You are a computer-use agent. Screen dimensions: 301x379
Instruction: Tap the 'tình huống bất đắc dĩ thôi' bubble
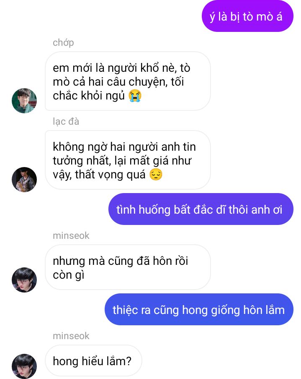tap(201, 209)
